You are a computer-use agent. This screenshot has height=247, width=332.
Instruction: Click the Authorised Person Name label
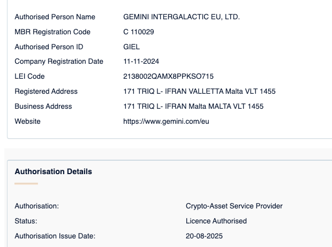pos(55,17)
